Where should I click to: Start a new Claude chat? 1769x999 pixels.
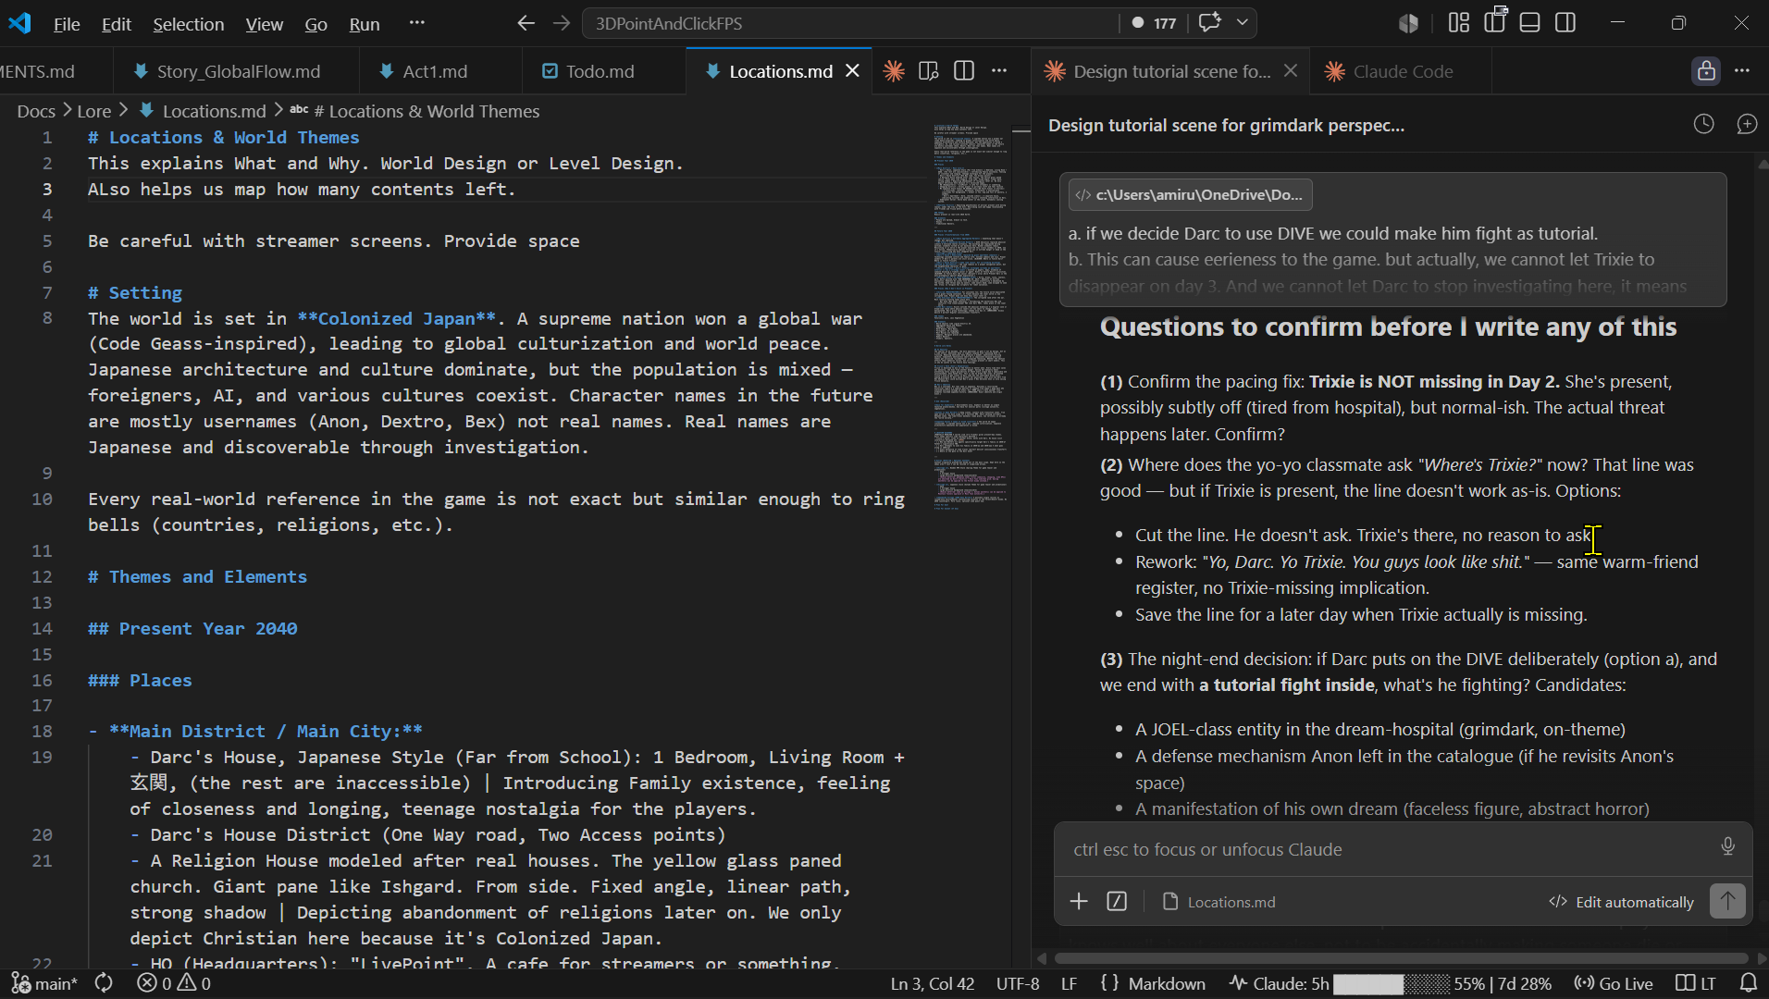(1746, 124)
